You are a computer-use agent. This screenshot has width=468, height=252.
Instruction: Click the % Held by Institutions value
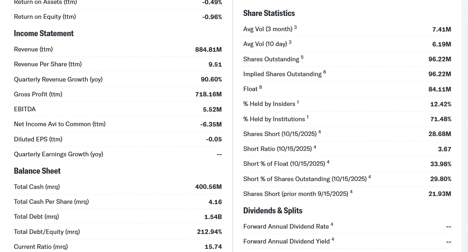pyautogui.click(x=441, y=119)
